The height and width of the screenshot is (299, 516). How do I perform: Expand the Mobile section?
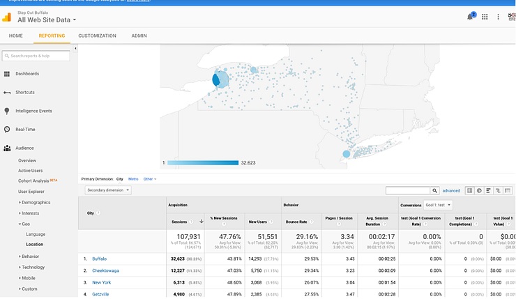tap(27, 278)
